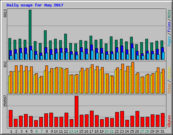Click the 'Sites' legend label
Viewport: 173px width, 135px height.
[x=169, y=88]
